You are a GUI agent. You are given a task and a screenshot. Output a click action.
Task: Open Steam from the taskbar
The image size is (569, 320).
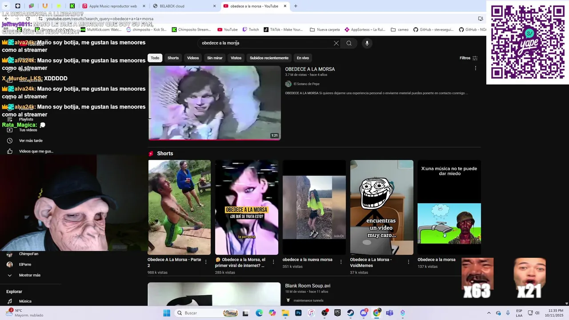[x=351, y=313]
